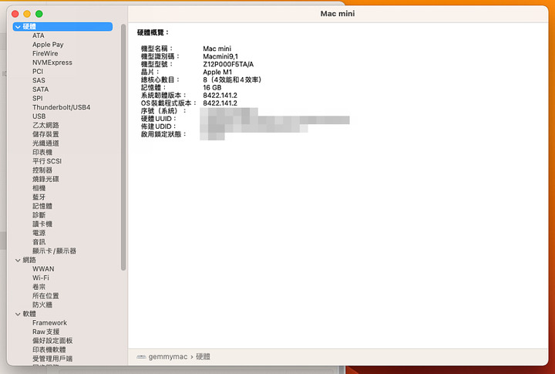Close the Mac mini window
The image size is (555, 374).
pyautogui.click(x=15, y=14)
